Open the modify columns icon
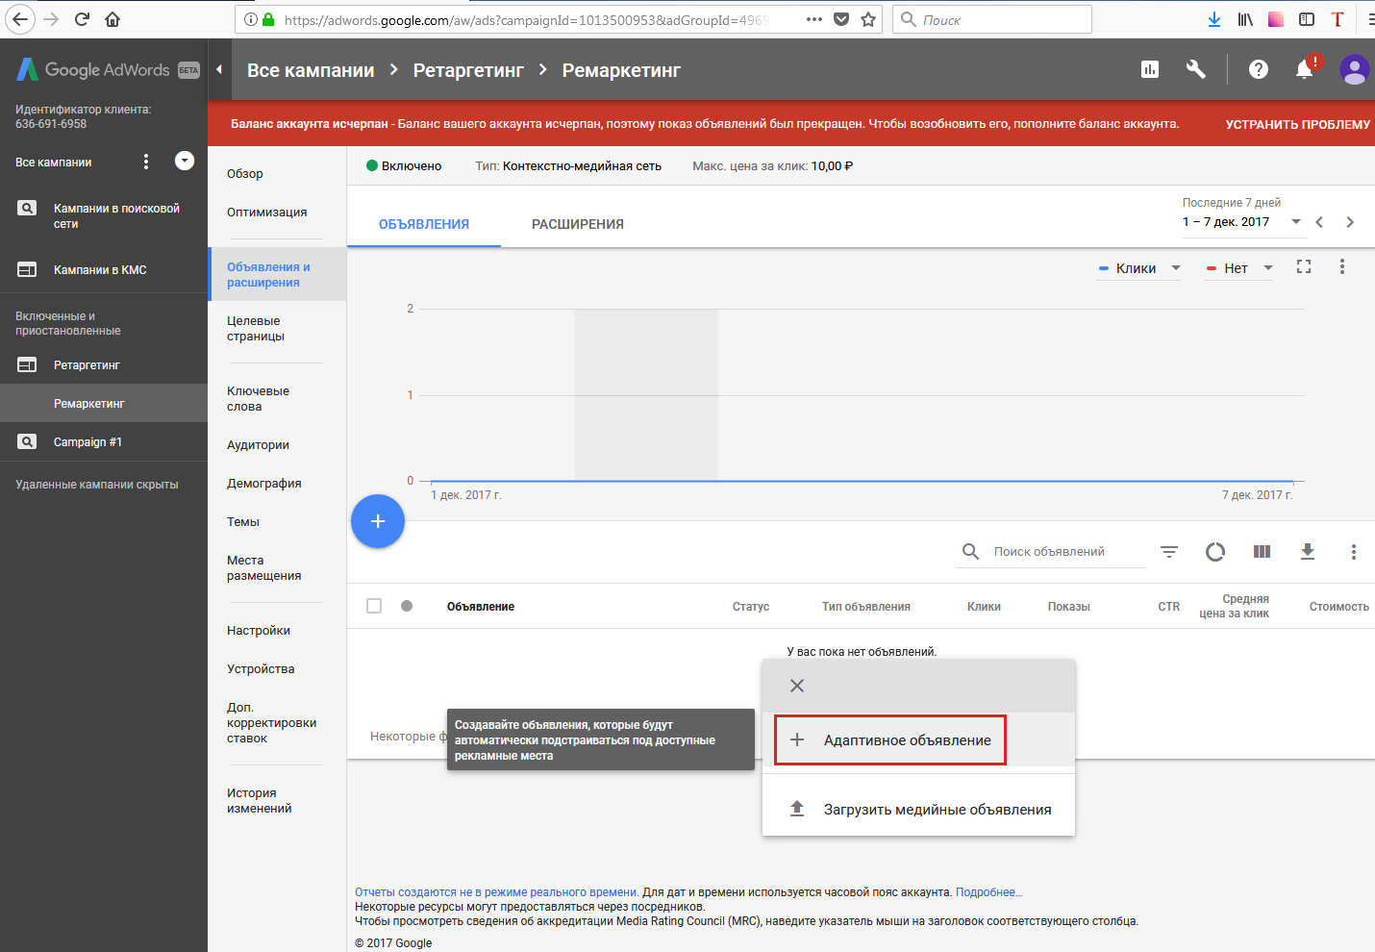This screenshot has height=952, width=1375. pyautogui.click(x=1262, y=551)
